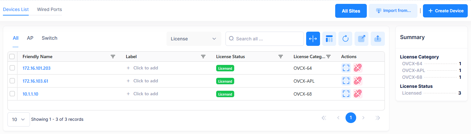Screen dimensions: 471x134
Task: Open device link 172.16.101.203
Action: click(36, 68)
